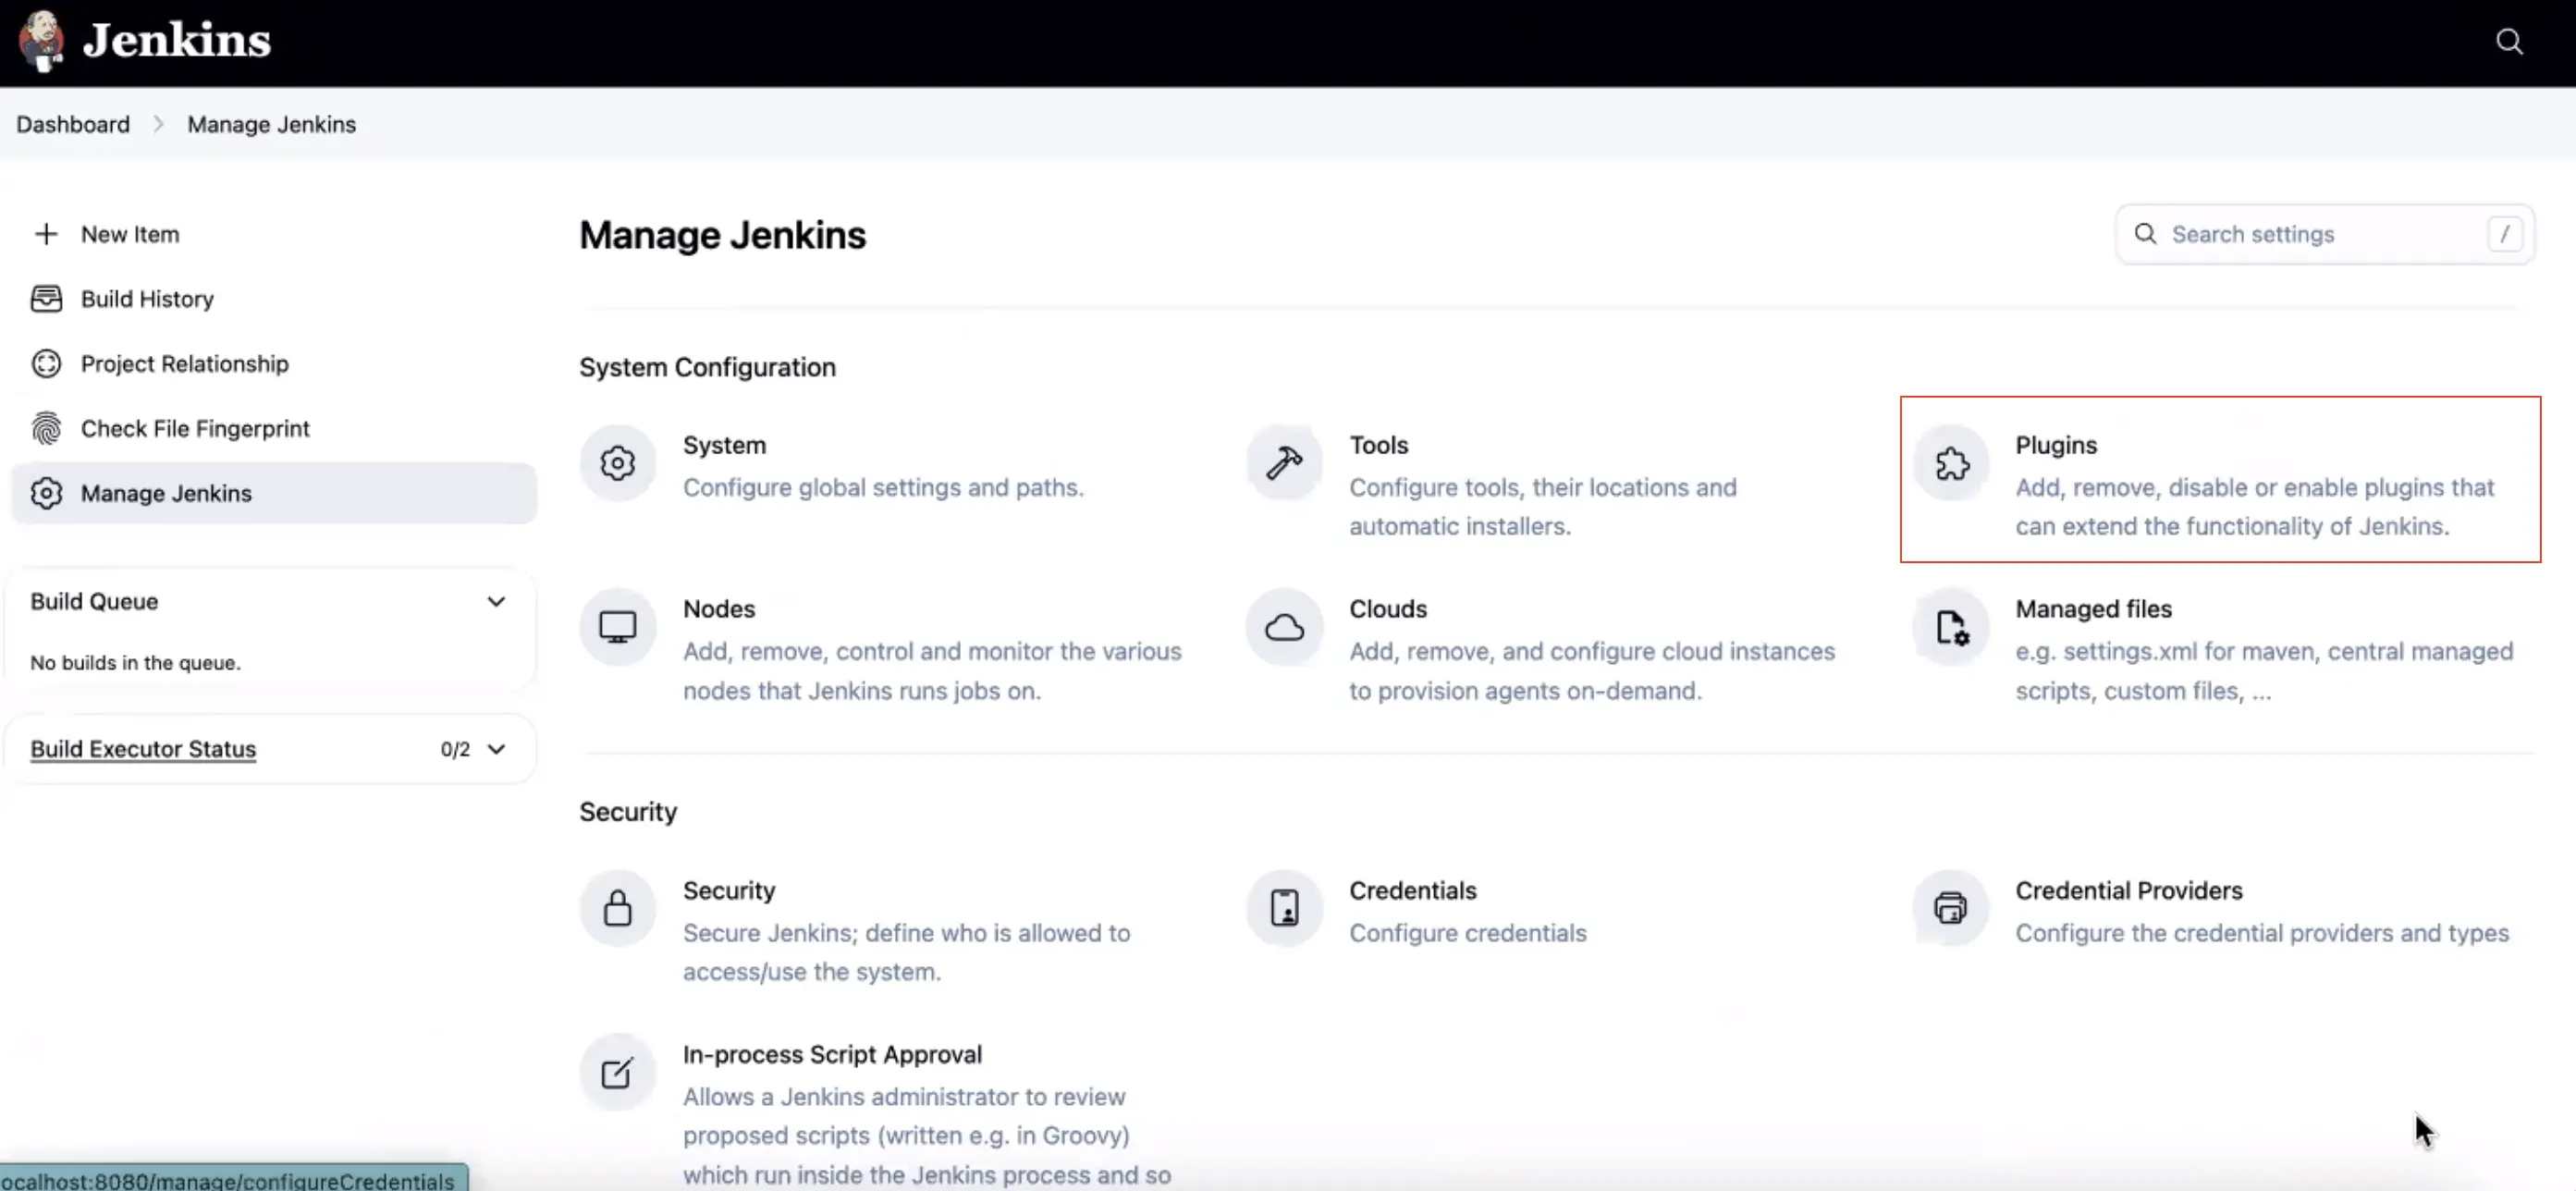This screenshot has height=1191, width=2576.
Task: Open the Credential Providers title
Action: tap(2129, 890)
